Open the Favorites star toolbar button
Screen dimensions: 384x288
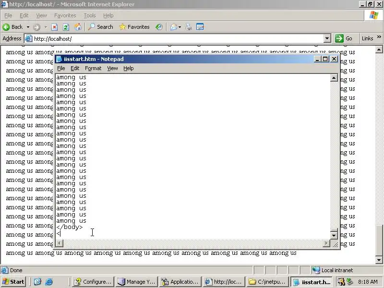134,27
